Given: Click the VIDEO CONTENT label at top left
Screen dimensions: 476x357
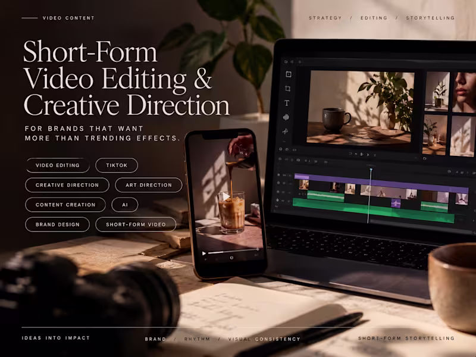Looking at the screenshot, I should 68,18.
